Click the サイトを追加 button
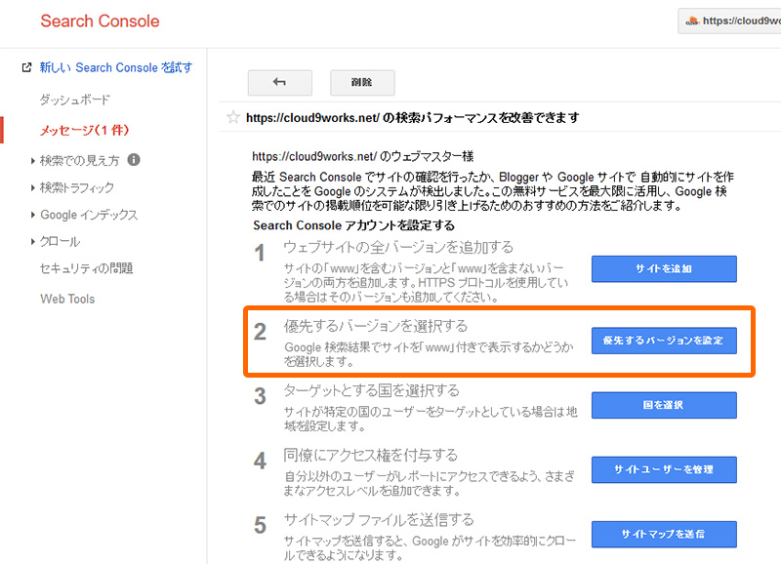Viewport: 781px width, 564px height. 664,269
